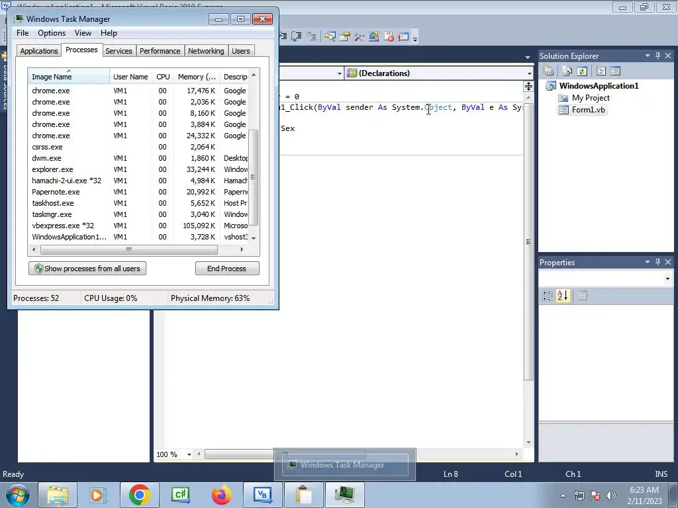This screenshot has height=508, width=678.
Task: Click the indent lines toolbar icon
Action: click(283, 36)
